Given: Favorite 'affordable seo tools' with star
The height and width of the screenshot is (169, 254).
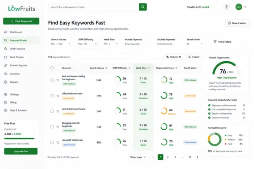Looking at the screenshot, I should point(58,96).
